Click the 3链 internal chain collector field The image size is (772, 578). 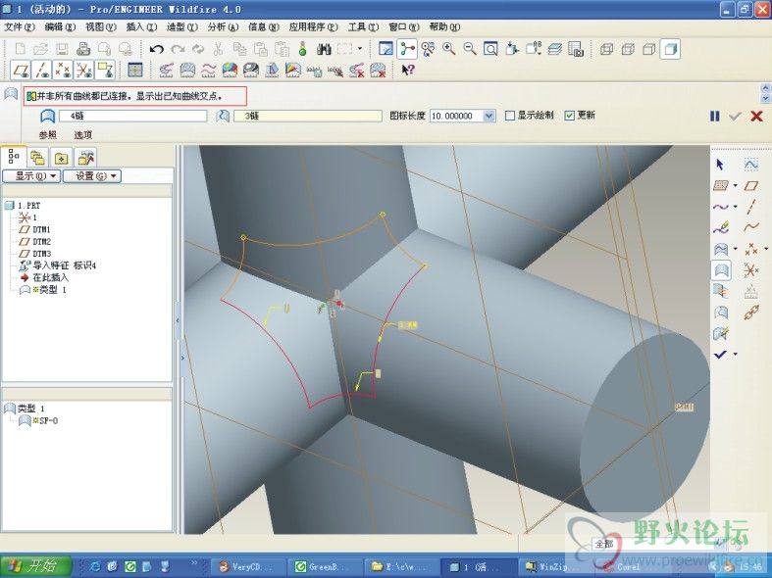[x=307, y=116]
